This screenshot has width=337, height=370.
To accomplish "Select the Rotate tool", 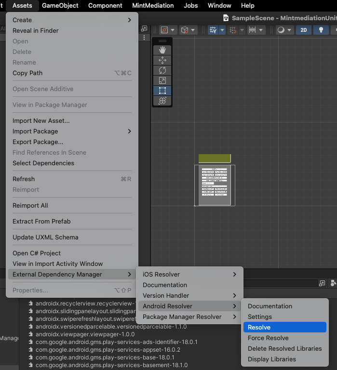I will click(x=162, y=70).
